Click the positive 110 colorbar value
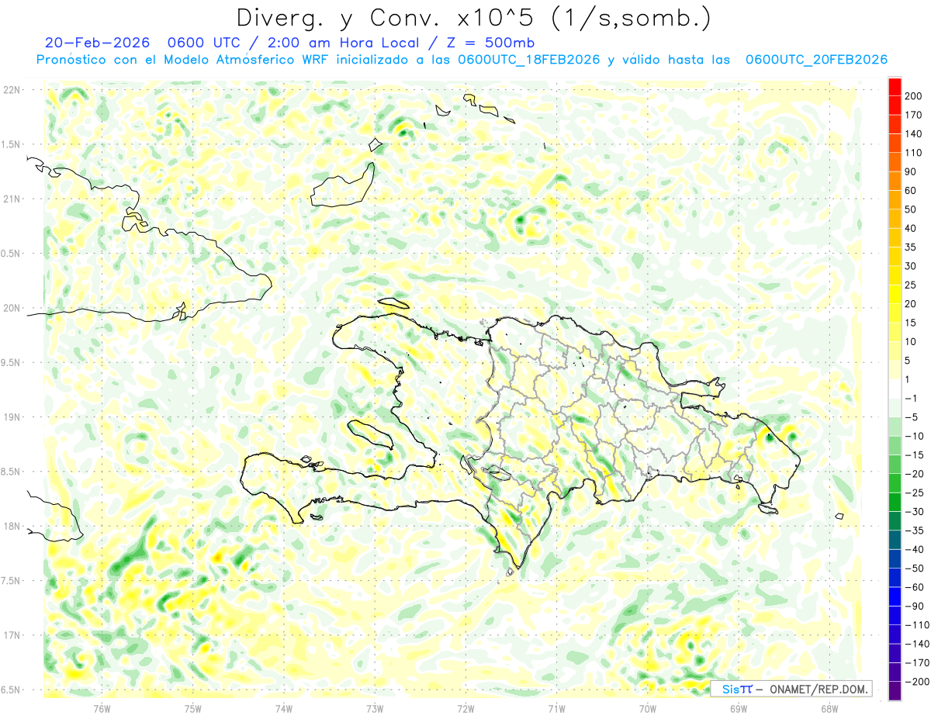931x719 pixels. coord(914,153)
